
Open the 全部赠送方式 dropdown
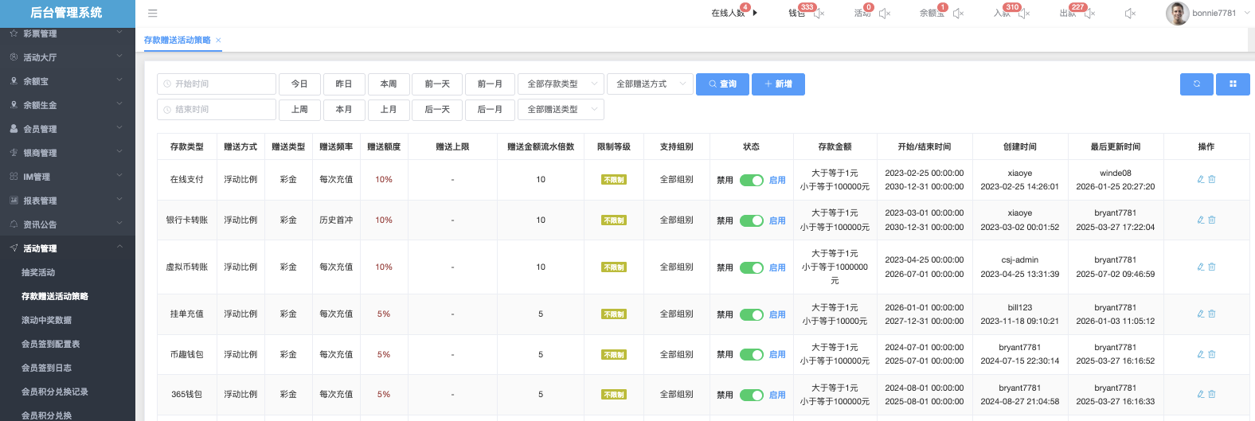tap(649, 84)
